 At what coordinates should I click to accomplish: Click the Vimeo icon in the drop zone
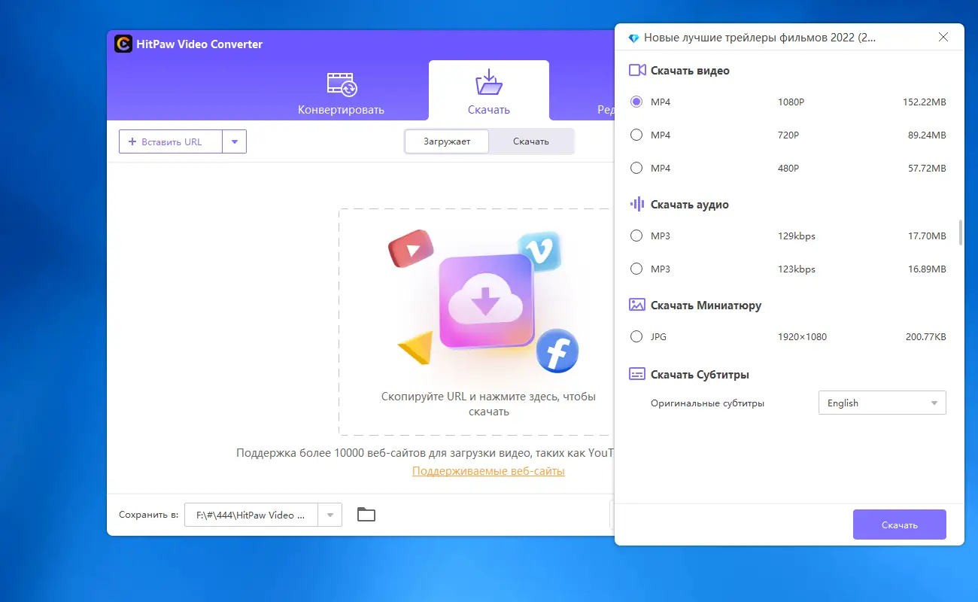click(x=539, y=251)
